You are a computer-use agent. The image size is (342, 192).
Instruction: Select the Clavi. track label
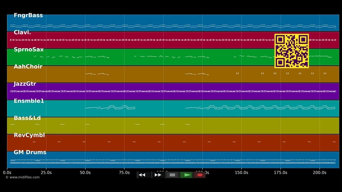tap(22, 33)
